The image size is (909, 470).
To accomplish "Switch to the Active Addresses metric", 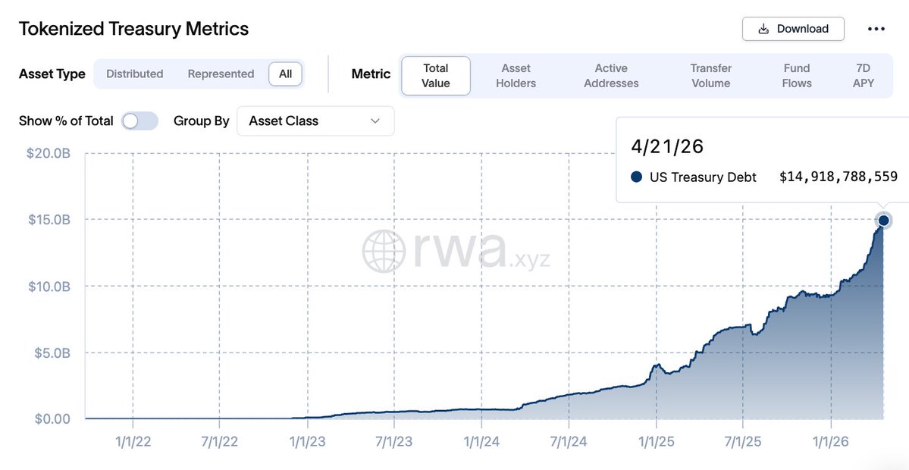I will tap(611, 76).
